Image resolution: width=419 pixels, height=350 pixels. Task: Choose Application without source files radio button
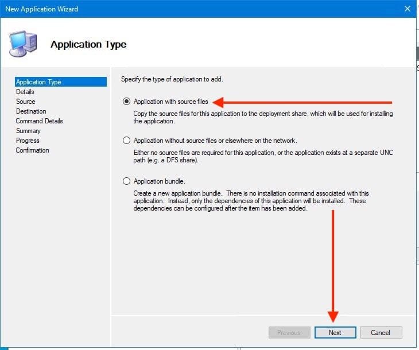tap(126, 141)
